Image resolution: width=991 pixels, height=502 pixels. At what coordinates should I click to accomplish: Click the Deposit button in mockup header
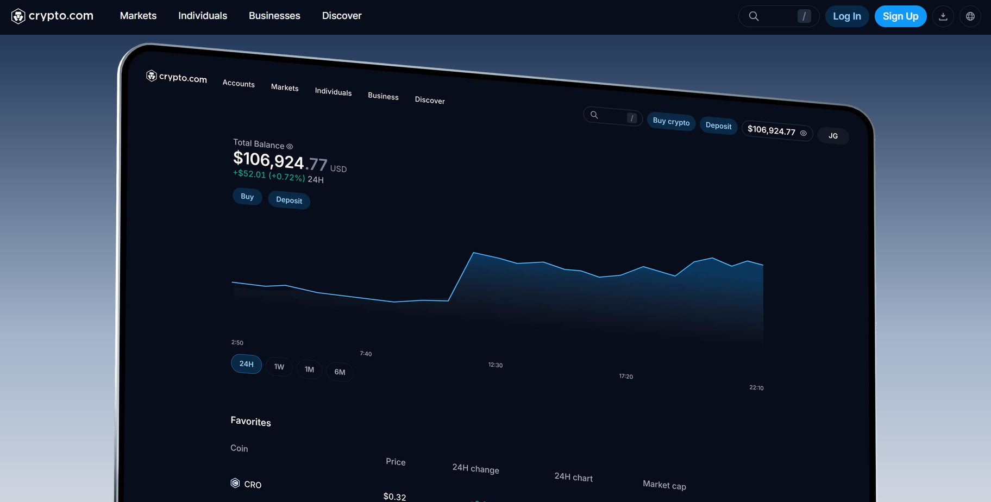pos(718,125)
